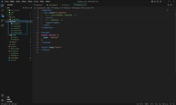Image resolution: width=176 pixels, height=105 pixels.
Task: Open explorer panel more actions ellipsis
Action: (x=30, y=5)
